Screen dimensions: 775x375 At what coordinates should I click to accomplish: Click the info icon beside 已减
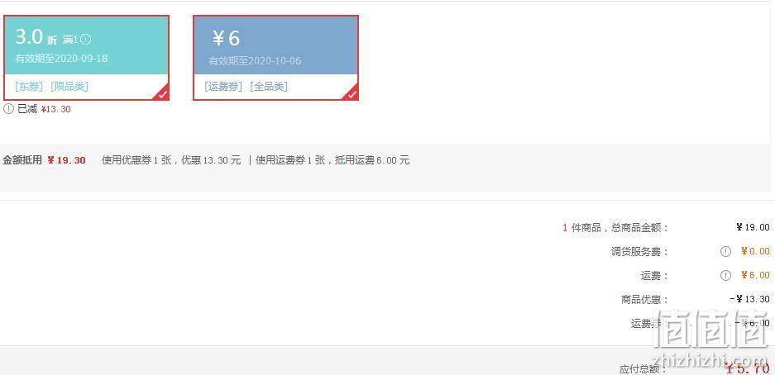pos(8,109)
